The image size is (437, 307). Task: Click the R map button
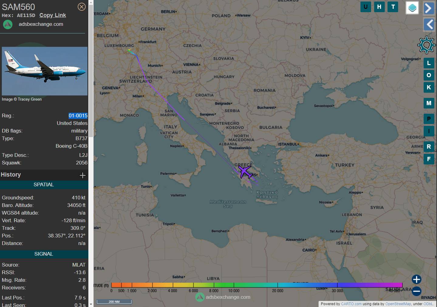[429, 147]
